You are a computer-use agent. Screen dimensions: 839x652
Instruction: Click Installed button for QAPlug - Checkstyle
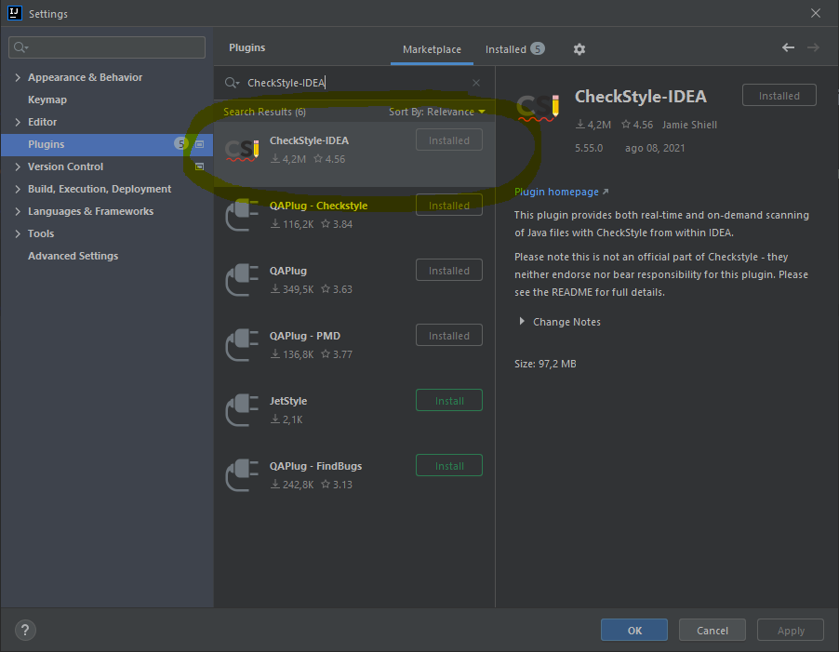[449, 205]
